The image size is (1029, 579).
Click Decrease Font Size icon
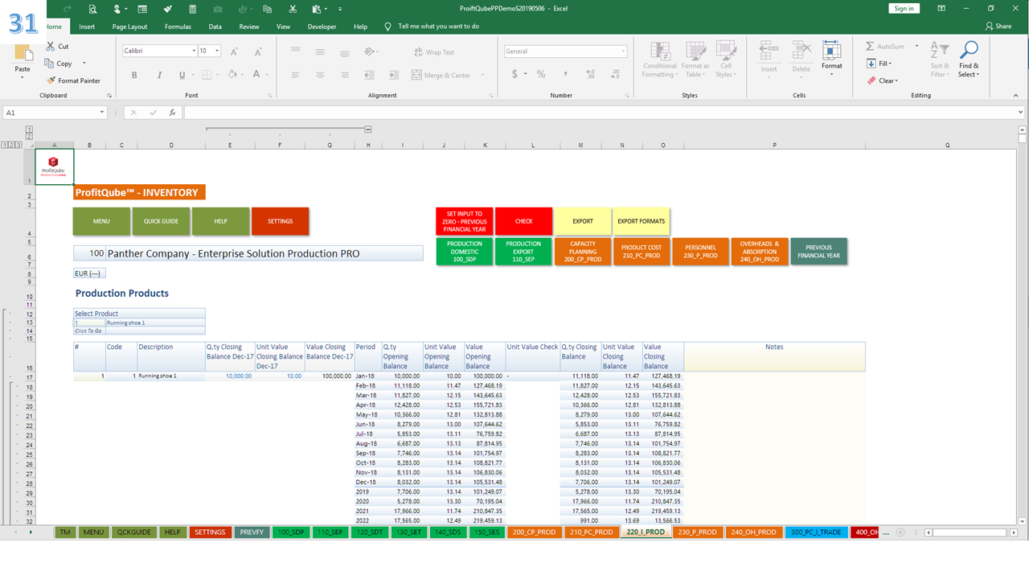click(x=256, y=51)
